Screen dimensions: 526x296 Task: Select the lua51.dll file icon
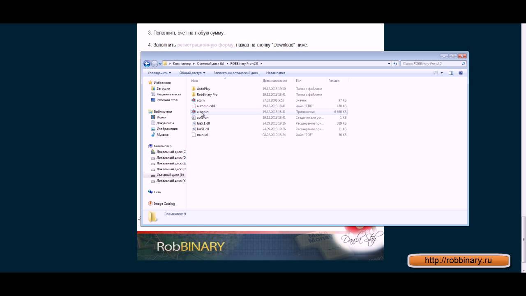[194, 129]
